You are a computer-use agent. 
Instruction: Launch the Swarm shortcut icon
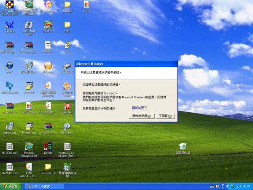point(48,147)
